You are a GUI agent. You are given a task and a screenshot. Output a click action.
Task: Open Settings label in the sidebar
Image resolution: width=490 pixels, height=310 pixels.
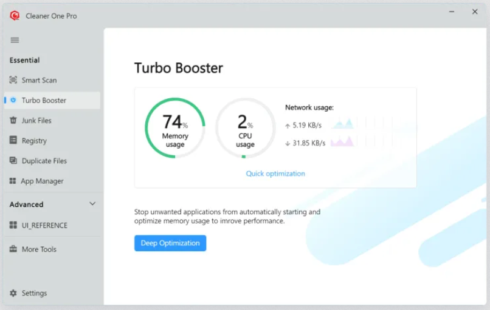pyautogui.click(x=34, y=293)
